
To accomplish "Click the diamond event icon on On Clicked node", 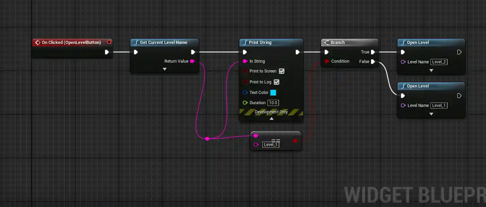I will [38, 42].
